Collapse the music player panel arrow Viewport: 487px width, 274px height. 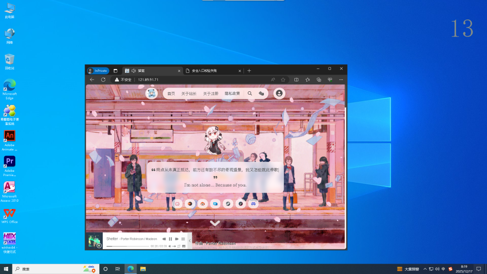tap(190, 241)
